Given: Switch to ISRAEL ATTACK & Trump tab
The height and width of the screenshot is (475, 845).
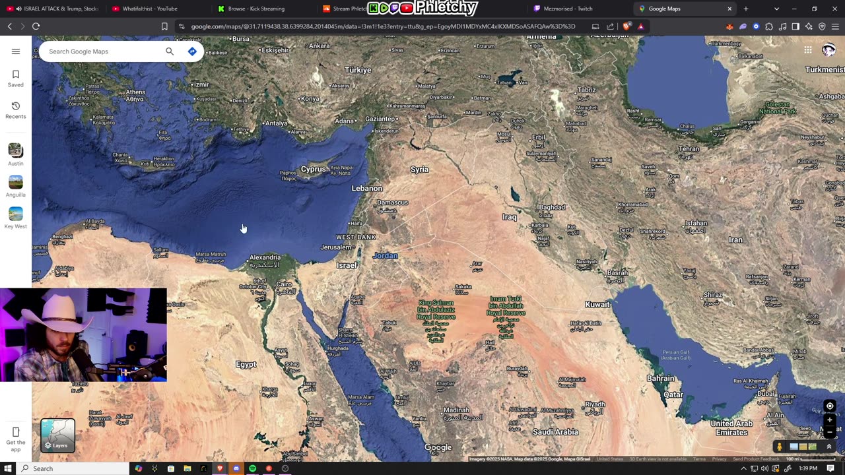Looking at the screenshot, I should [54, 9].
